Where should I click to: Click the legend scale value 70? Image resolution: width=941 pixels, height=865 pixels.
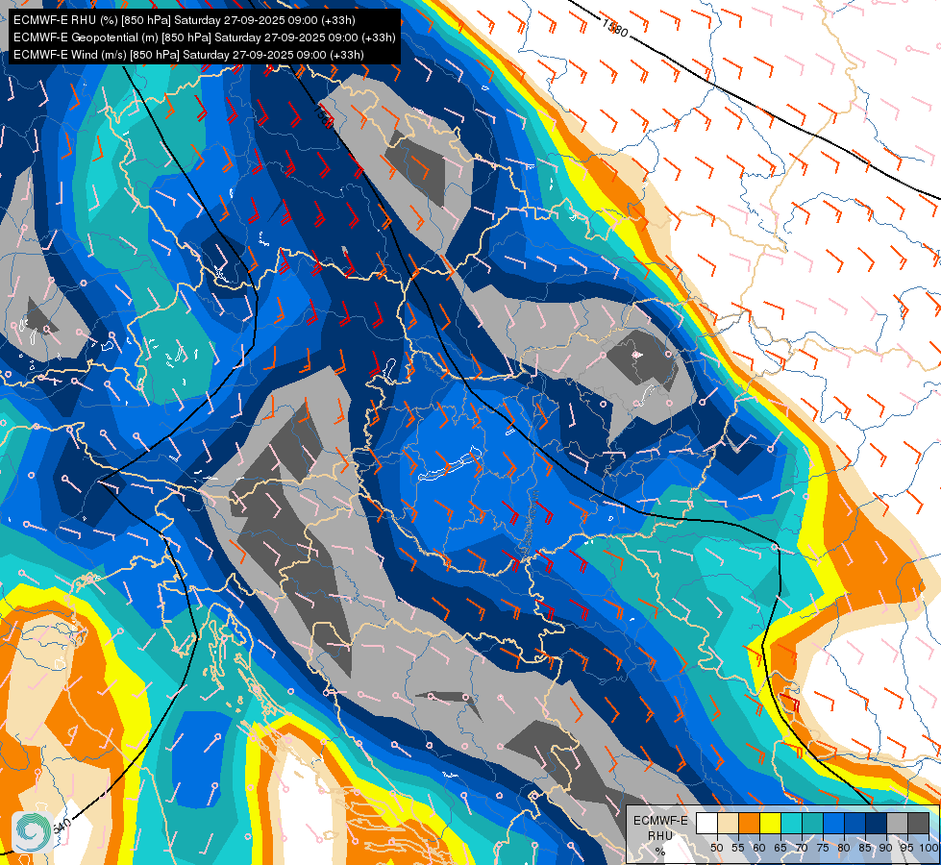point(802,848)
